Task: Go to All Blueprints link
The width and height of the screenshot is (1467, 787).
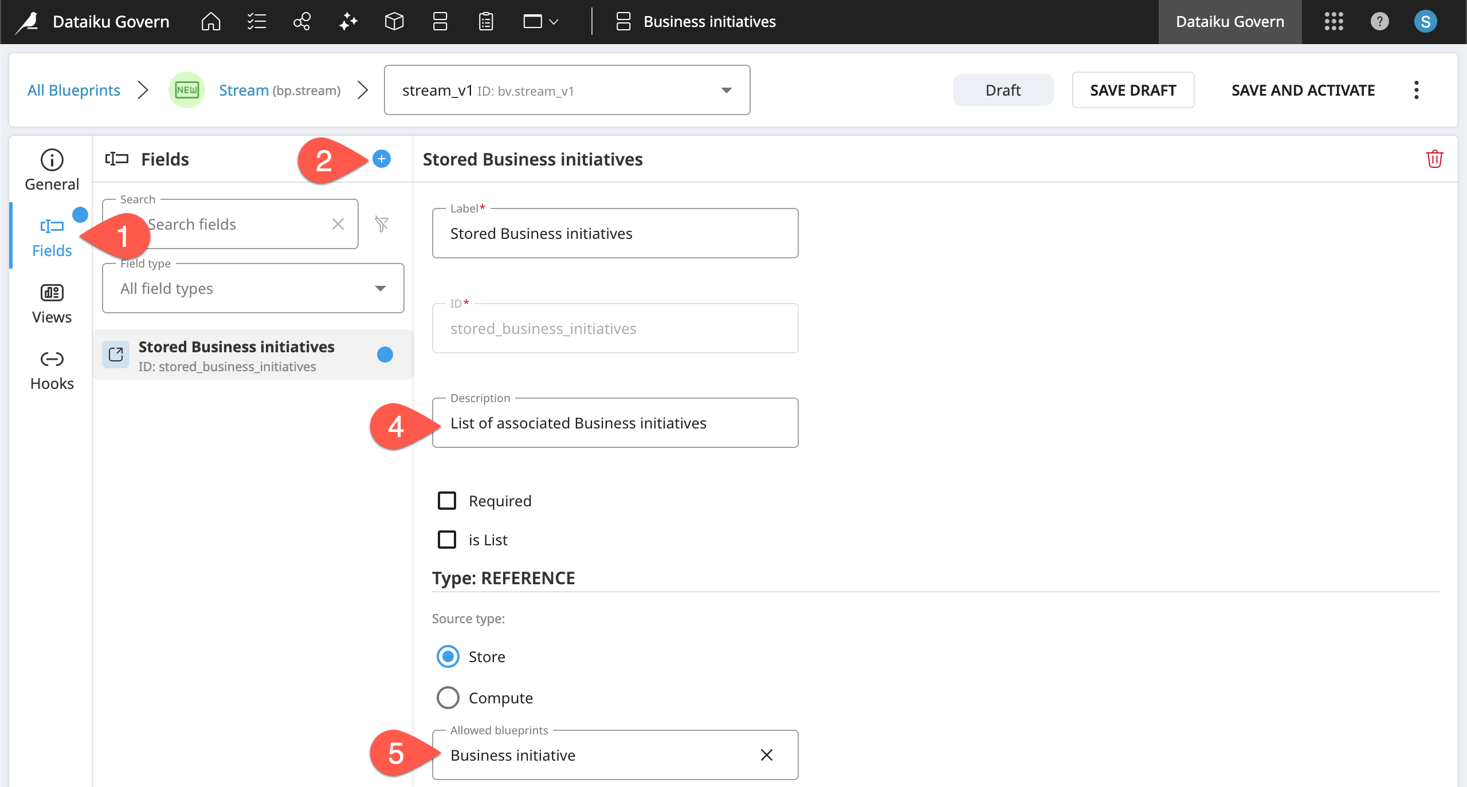Action: [74, 90]
